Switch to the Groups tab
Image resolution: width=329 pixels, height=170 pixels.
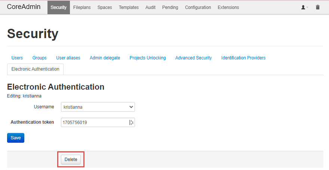pyautogui.click(x=40, y=58)
